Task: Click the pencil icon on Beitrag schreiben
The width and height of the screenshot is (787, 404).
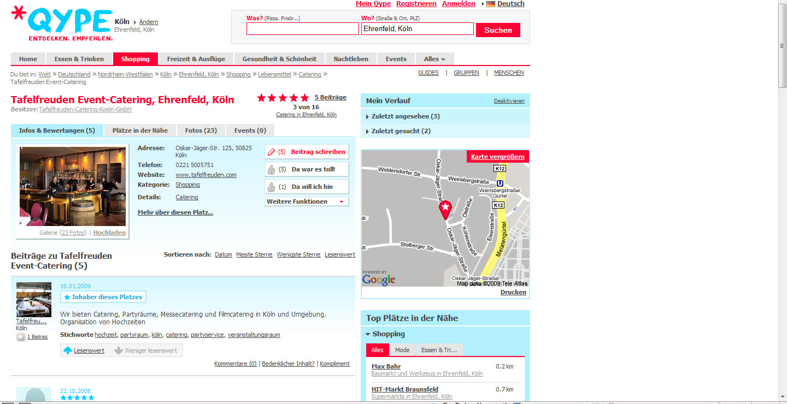Action: (272, 152)
